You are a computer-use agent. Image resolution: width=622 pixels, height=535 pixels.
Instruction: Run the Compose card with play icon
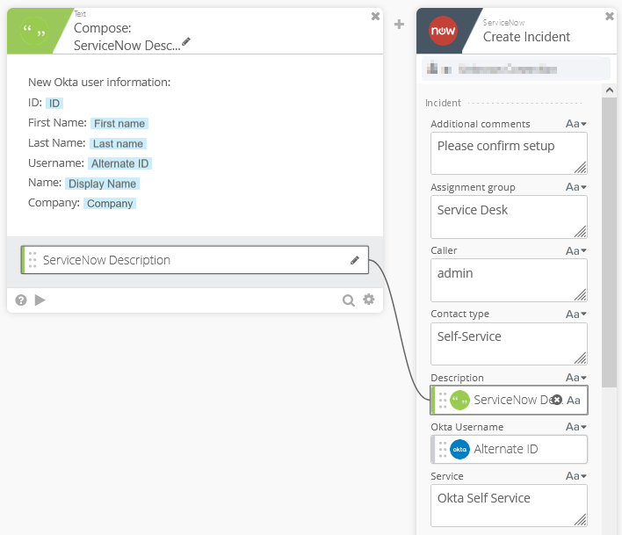[40, 300]
